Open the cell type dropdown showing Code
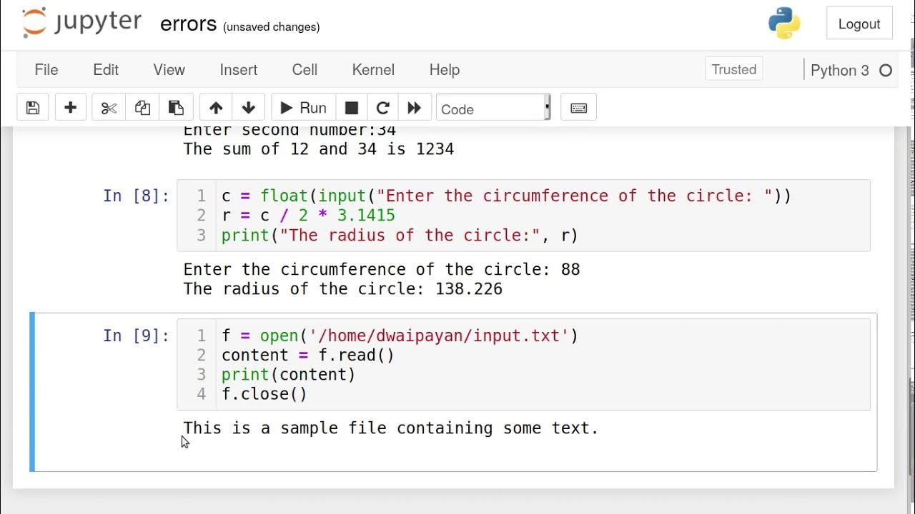The height and width of the screenshot is (514, 915). tap(493, 109)
